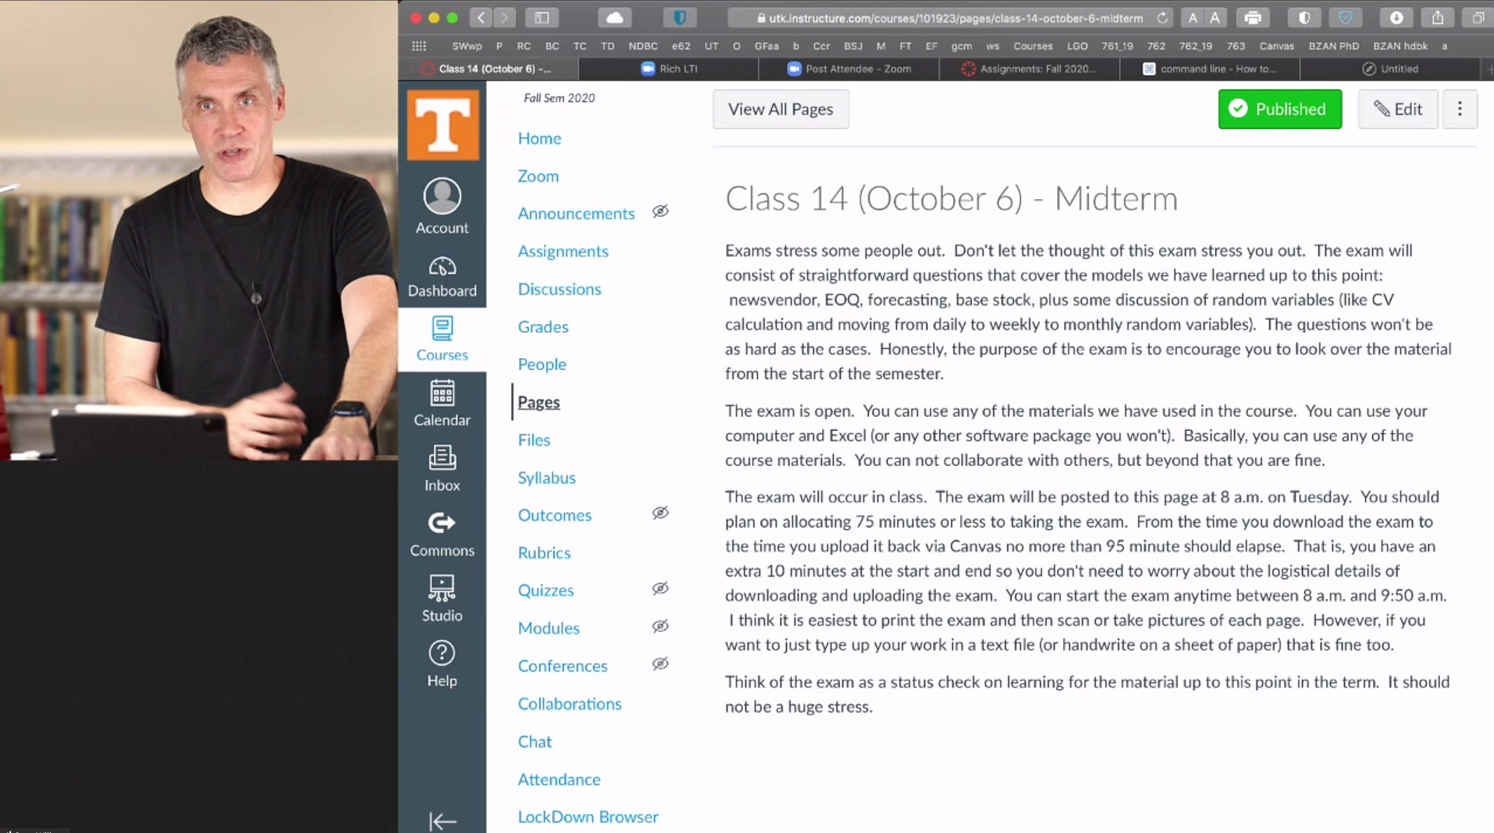Toggle visibility of the Announcements page

pos(660,212)
